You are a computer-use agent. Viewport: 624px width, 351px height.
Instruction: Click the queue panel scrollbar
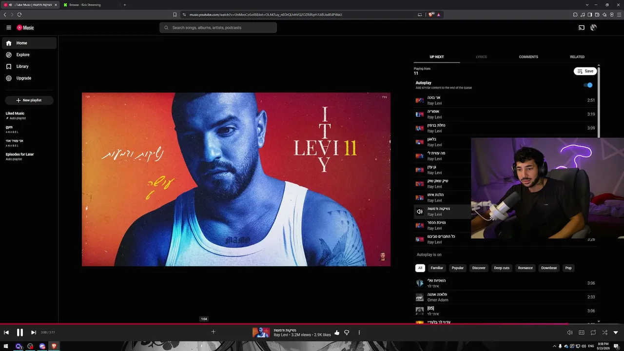coord(599,101)
